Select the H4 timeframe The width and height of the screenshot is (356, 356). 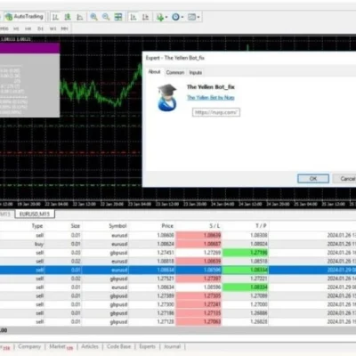28,28
